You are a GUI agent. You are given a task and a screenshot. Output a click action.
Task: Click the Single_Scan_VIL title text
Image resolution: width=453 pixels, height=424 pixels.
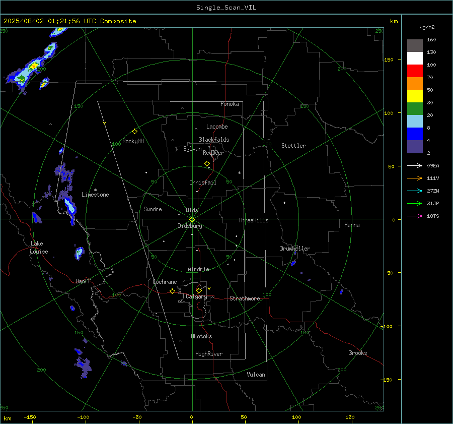coord(226,8)
